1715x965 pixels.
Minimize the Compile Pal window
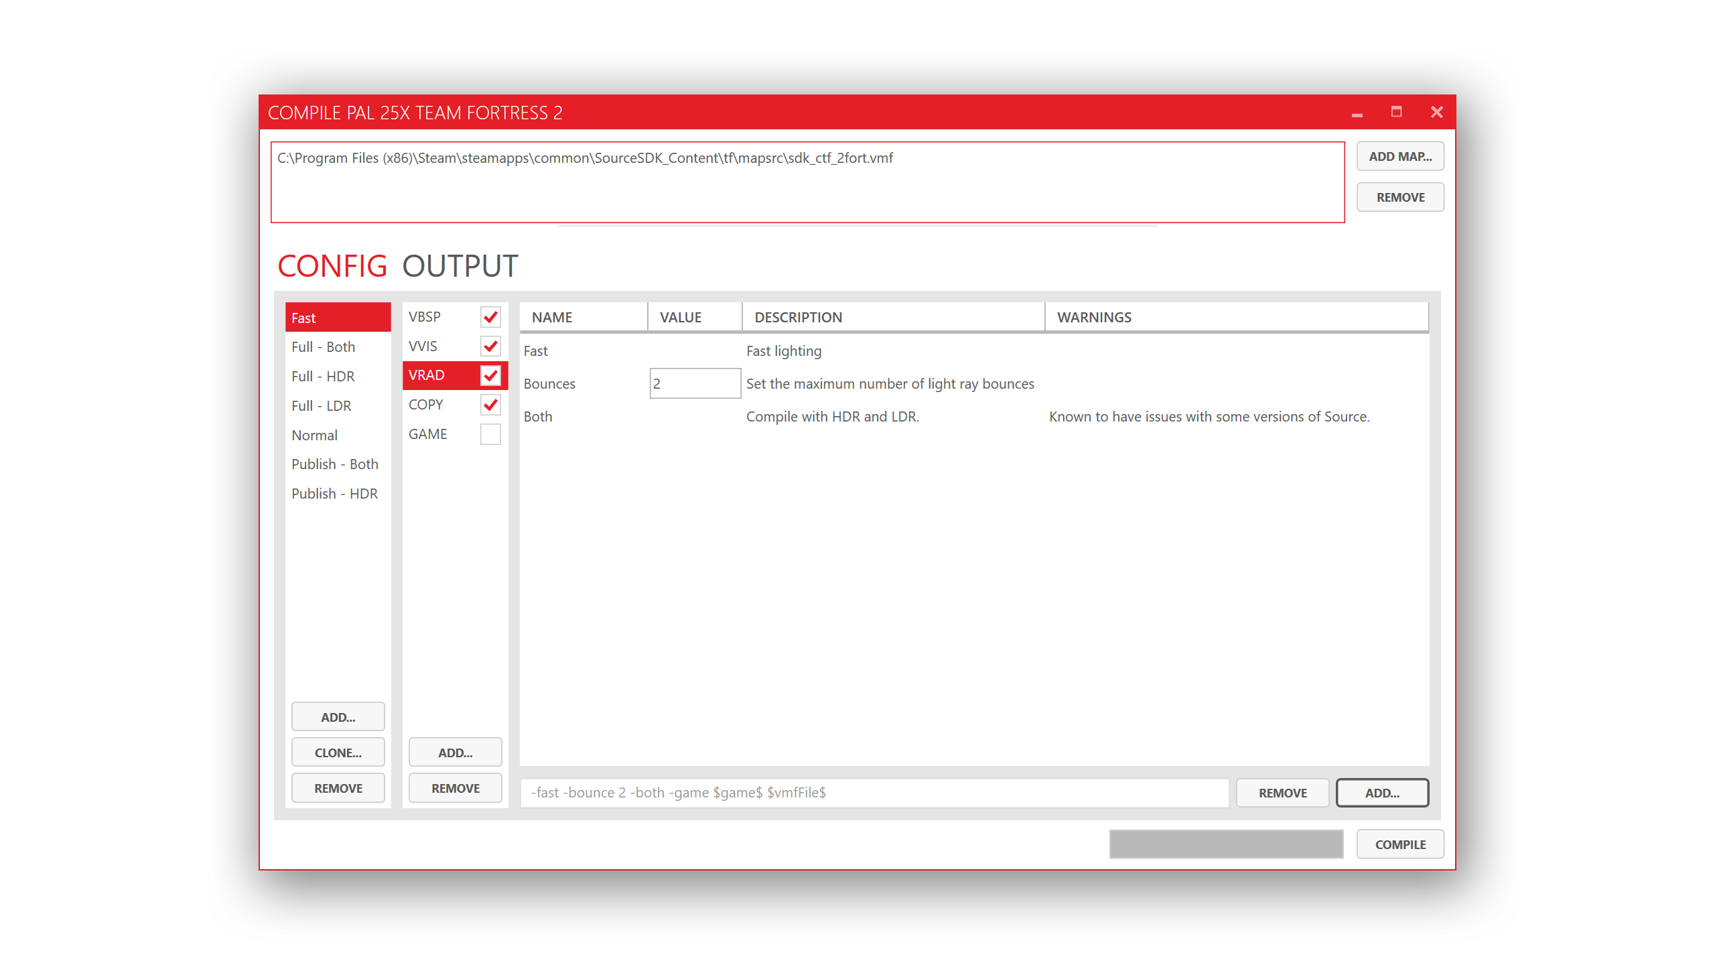click(x=1357, y=113)
